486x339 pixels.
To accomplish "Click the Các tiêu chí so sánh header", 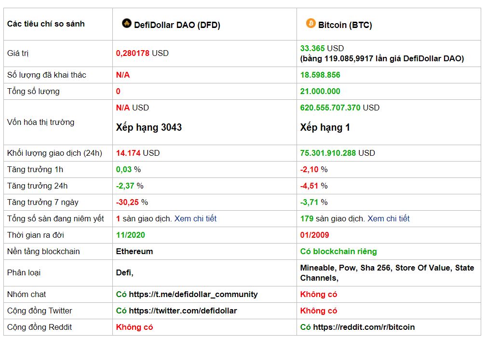I will click(46, 24).
